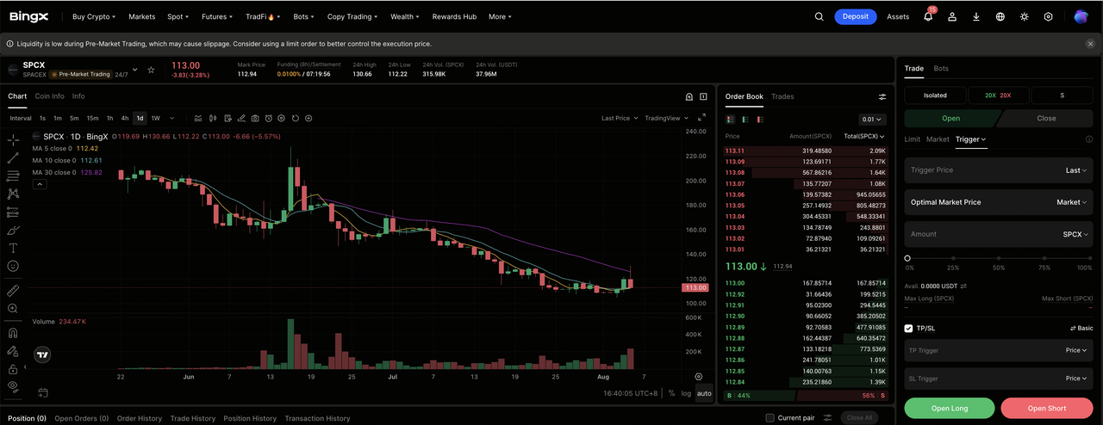Select the text annotation tool

tap(13, 248)
